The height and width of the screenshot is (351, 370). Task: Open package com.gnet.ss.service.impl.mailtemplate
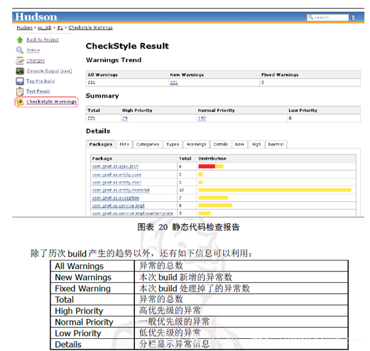(x=132, y=213)
